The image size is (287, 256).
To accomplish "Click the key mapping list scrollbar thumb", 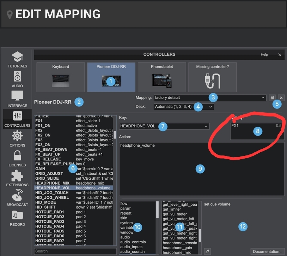I will [115, 135].
